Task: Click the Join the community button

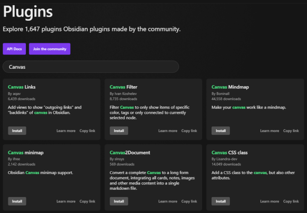Action: tap(50, 49)
